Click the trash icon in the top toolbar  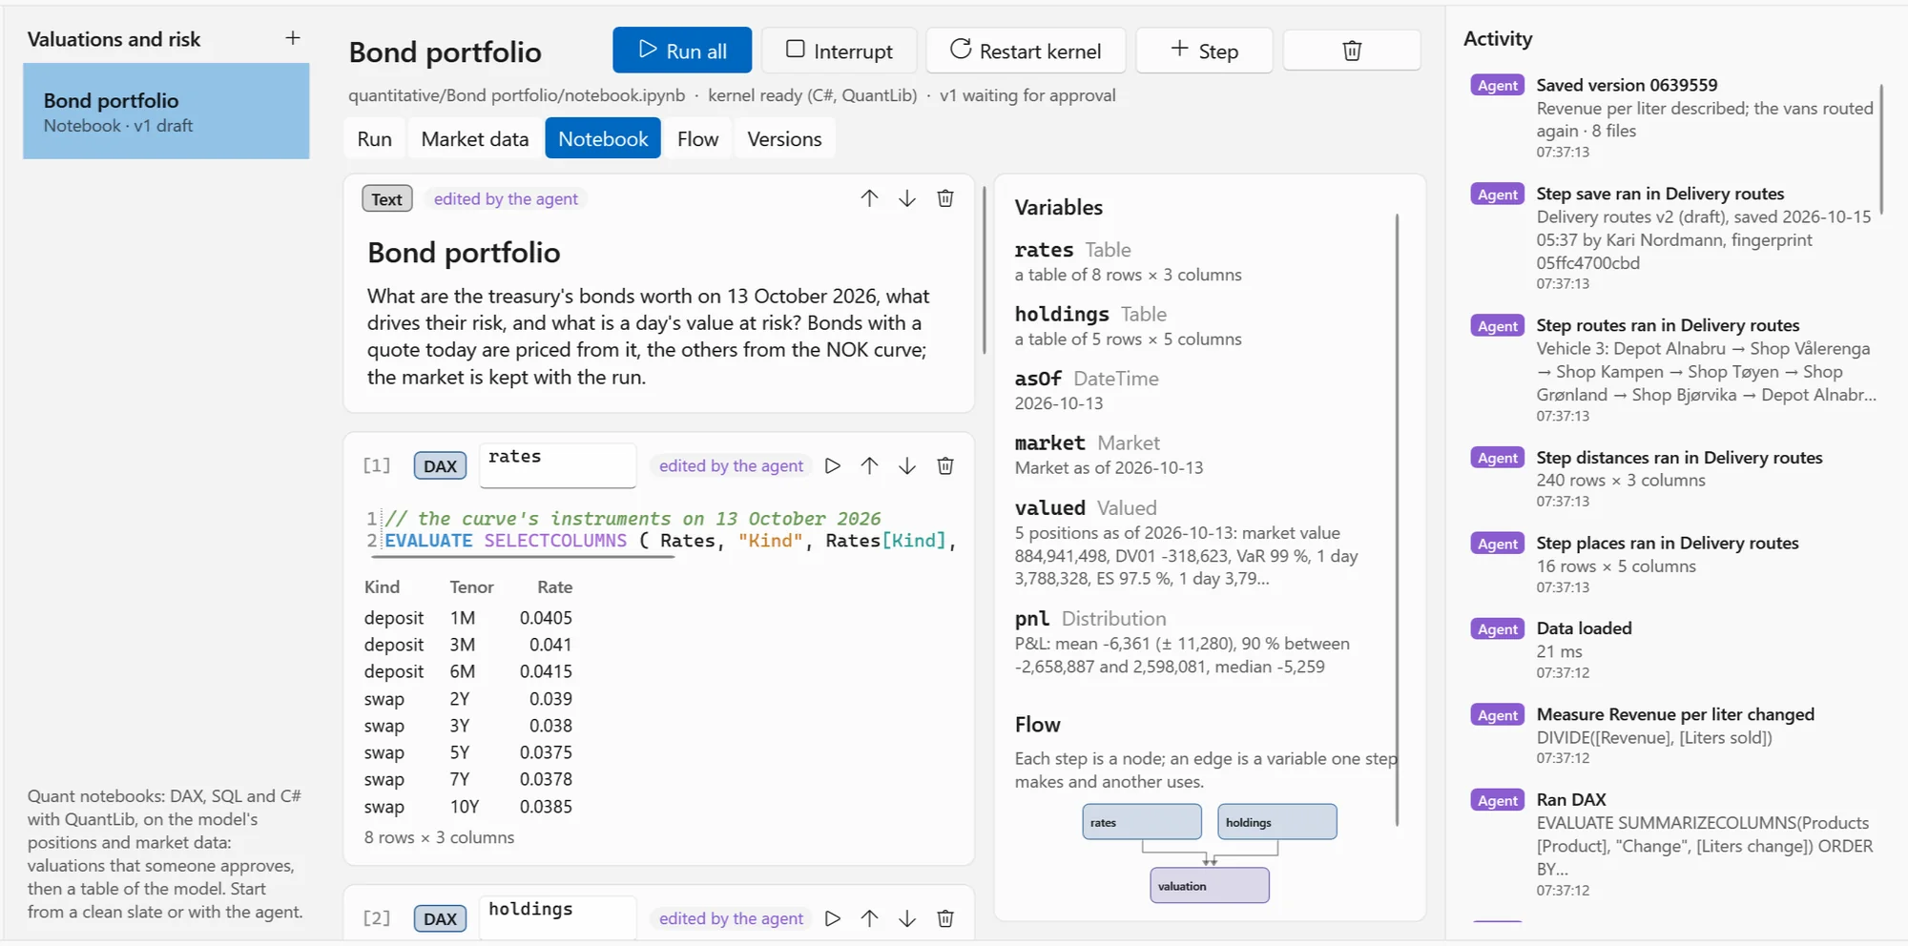pyautogui.click(x=1351, y=51)
